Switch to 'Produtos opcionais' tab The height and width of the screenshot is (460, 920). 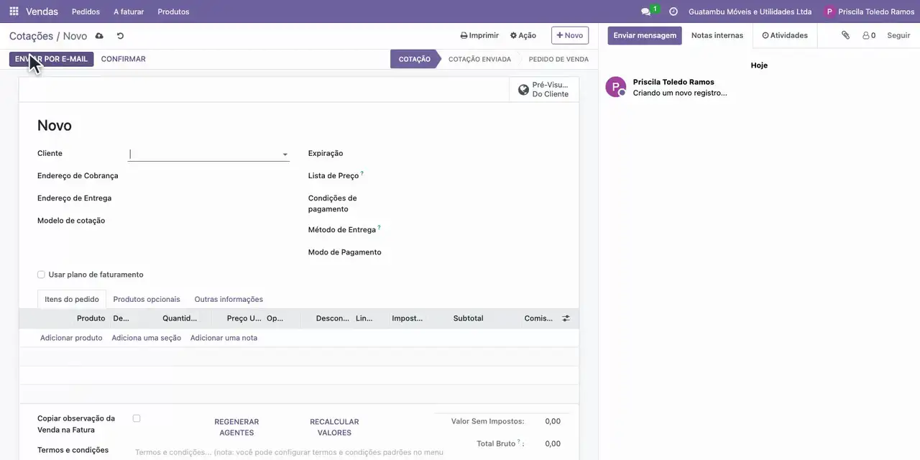click(147, 299)
